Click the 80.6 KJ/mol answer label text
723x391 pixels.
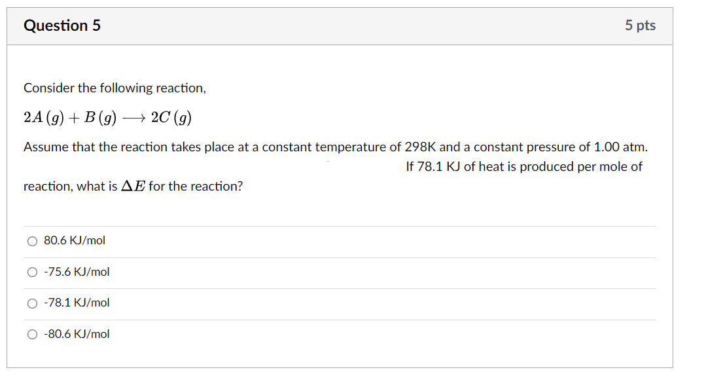coord(74,240)
